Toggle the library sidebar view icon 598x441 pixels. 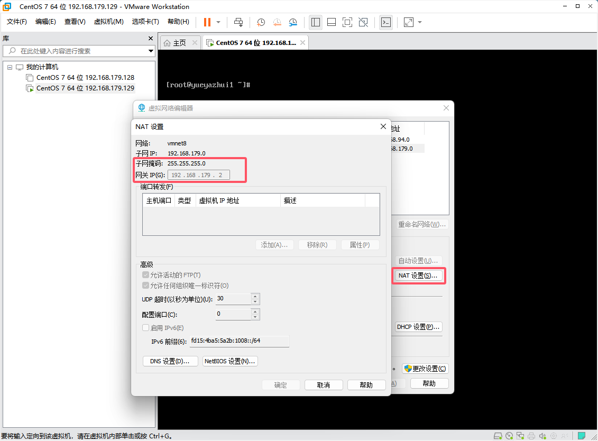(x=316, y=22)
